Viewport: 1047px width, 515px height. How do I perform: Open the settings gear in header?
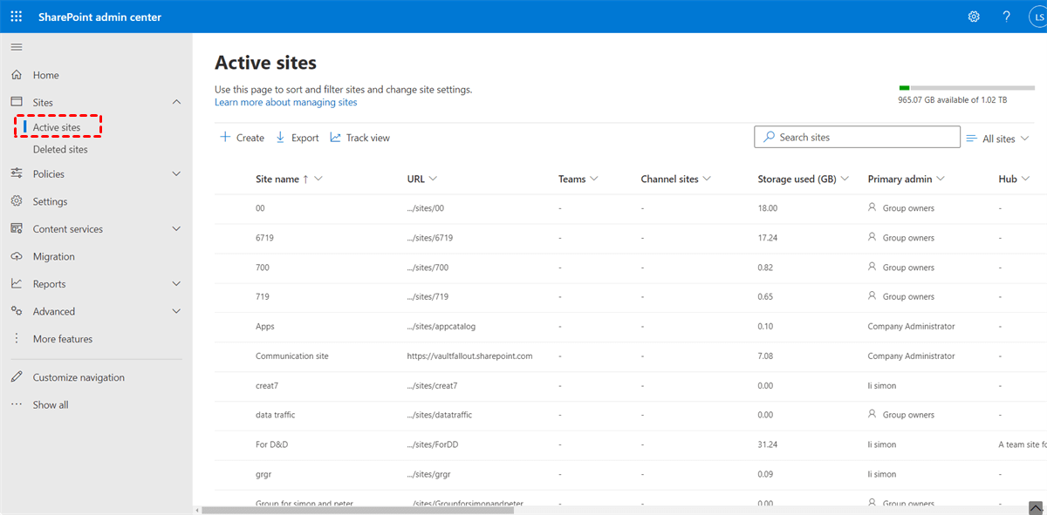tap(974, 17)
